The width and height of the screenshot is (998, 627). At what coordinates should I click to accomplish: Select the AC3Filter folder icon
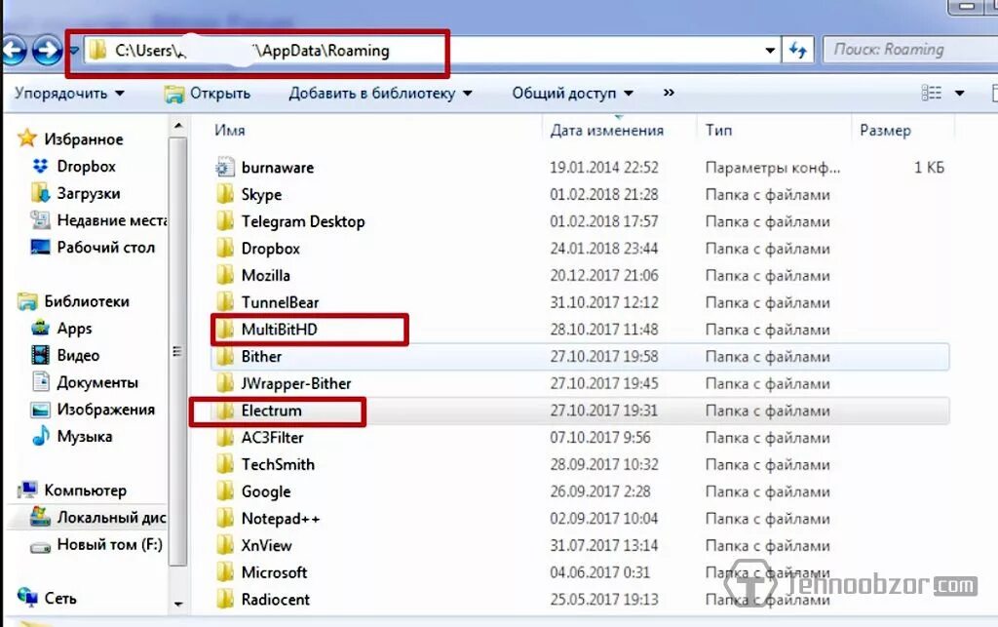(x=225, y=437)
